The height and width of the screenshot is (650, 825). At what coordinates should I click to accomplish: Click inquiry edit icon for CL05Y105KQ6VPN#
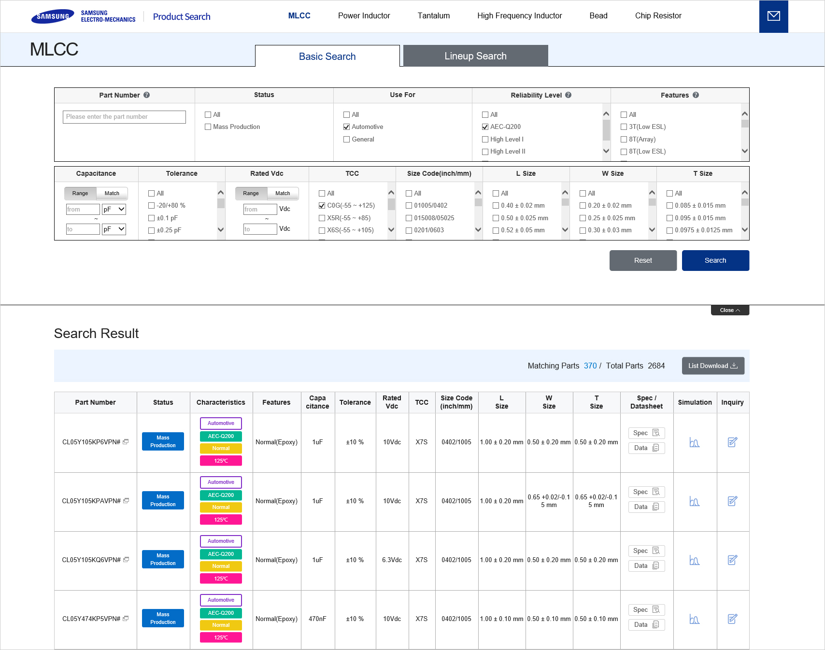tap(732, 560)
